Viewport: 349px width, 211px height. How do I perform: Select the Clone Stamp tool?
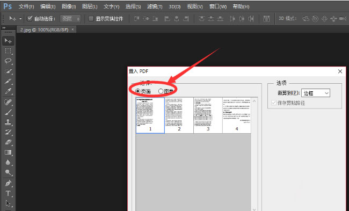click(x=8, y=122)
